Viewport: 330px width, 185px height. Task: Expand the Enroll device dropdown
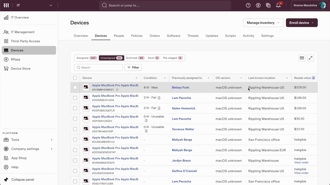(x=301, y=23)
